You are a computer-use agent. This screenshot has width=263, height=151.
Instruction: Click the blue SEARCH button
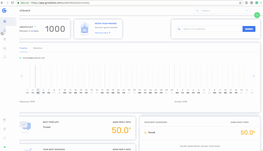coord(249,29)
